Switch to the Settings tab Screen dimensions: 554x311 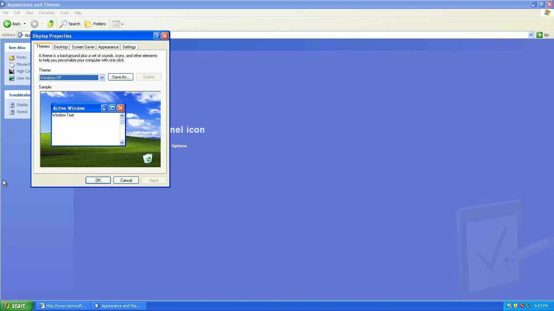click(x=129, y=47)
